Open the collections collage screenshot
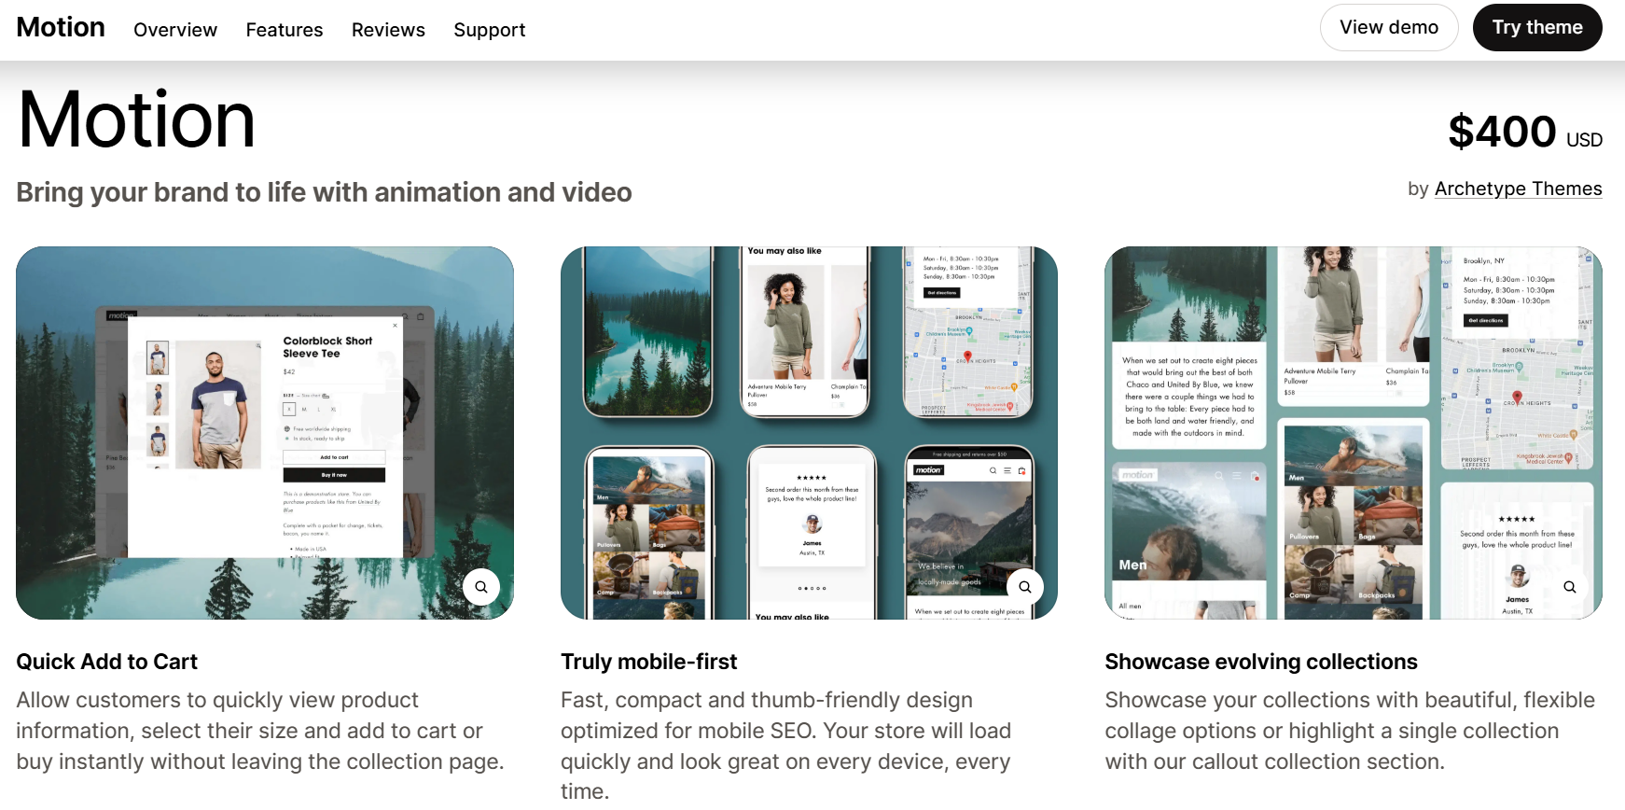This screenshot has width=1625, height=810. tap(1354, 433)
